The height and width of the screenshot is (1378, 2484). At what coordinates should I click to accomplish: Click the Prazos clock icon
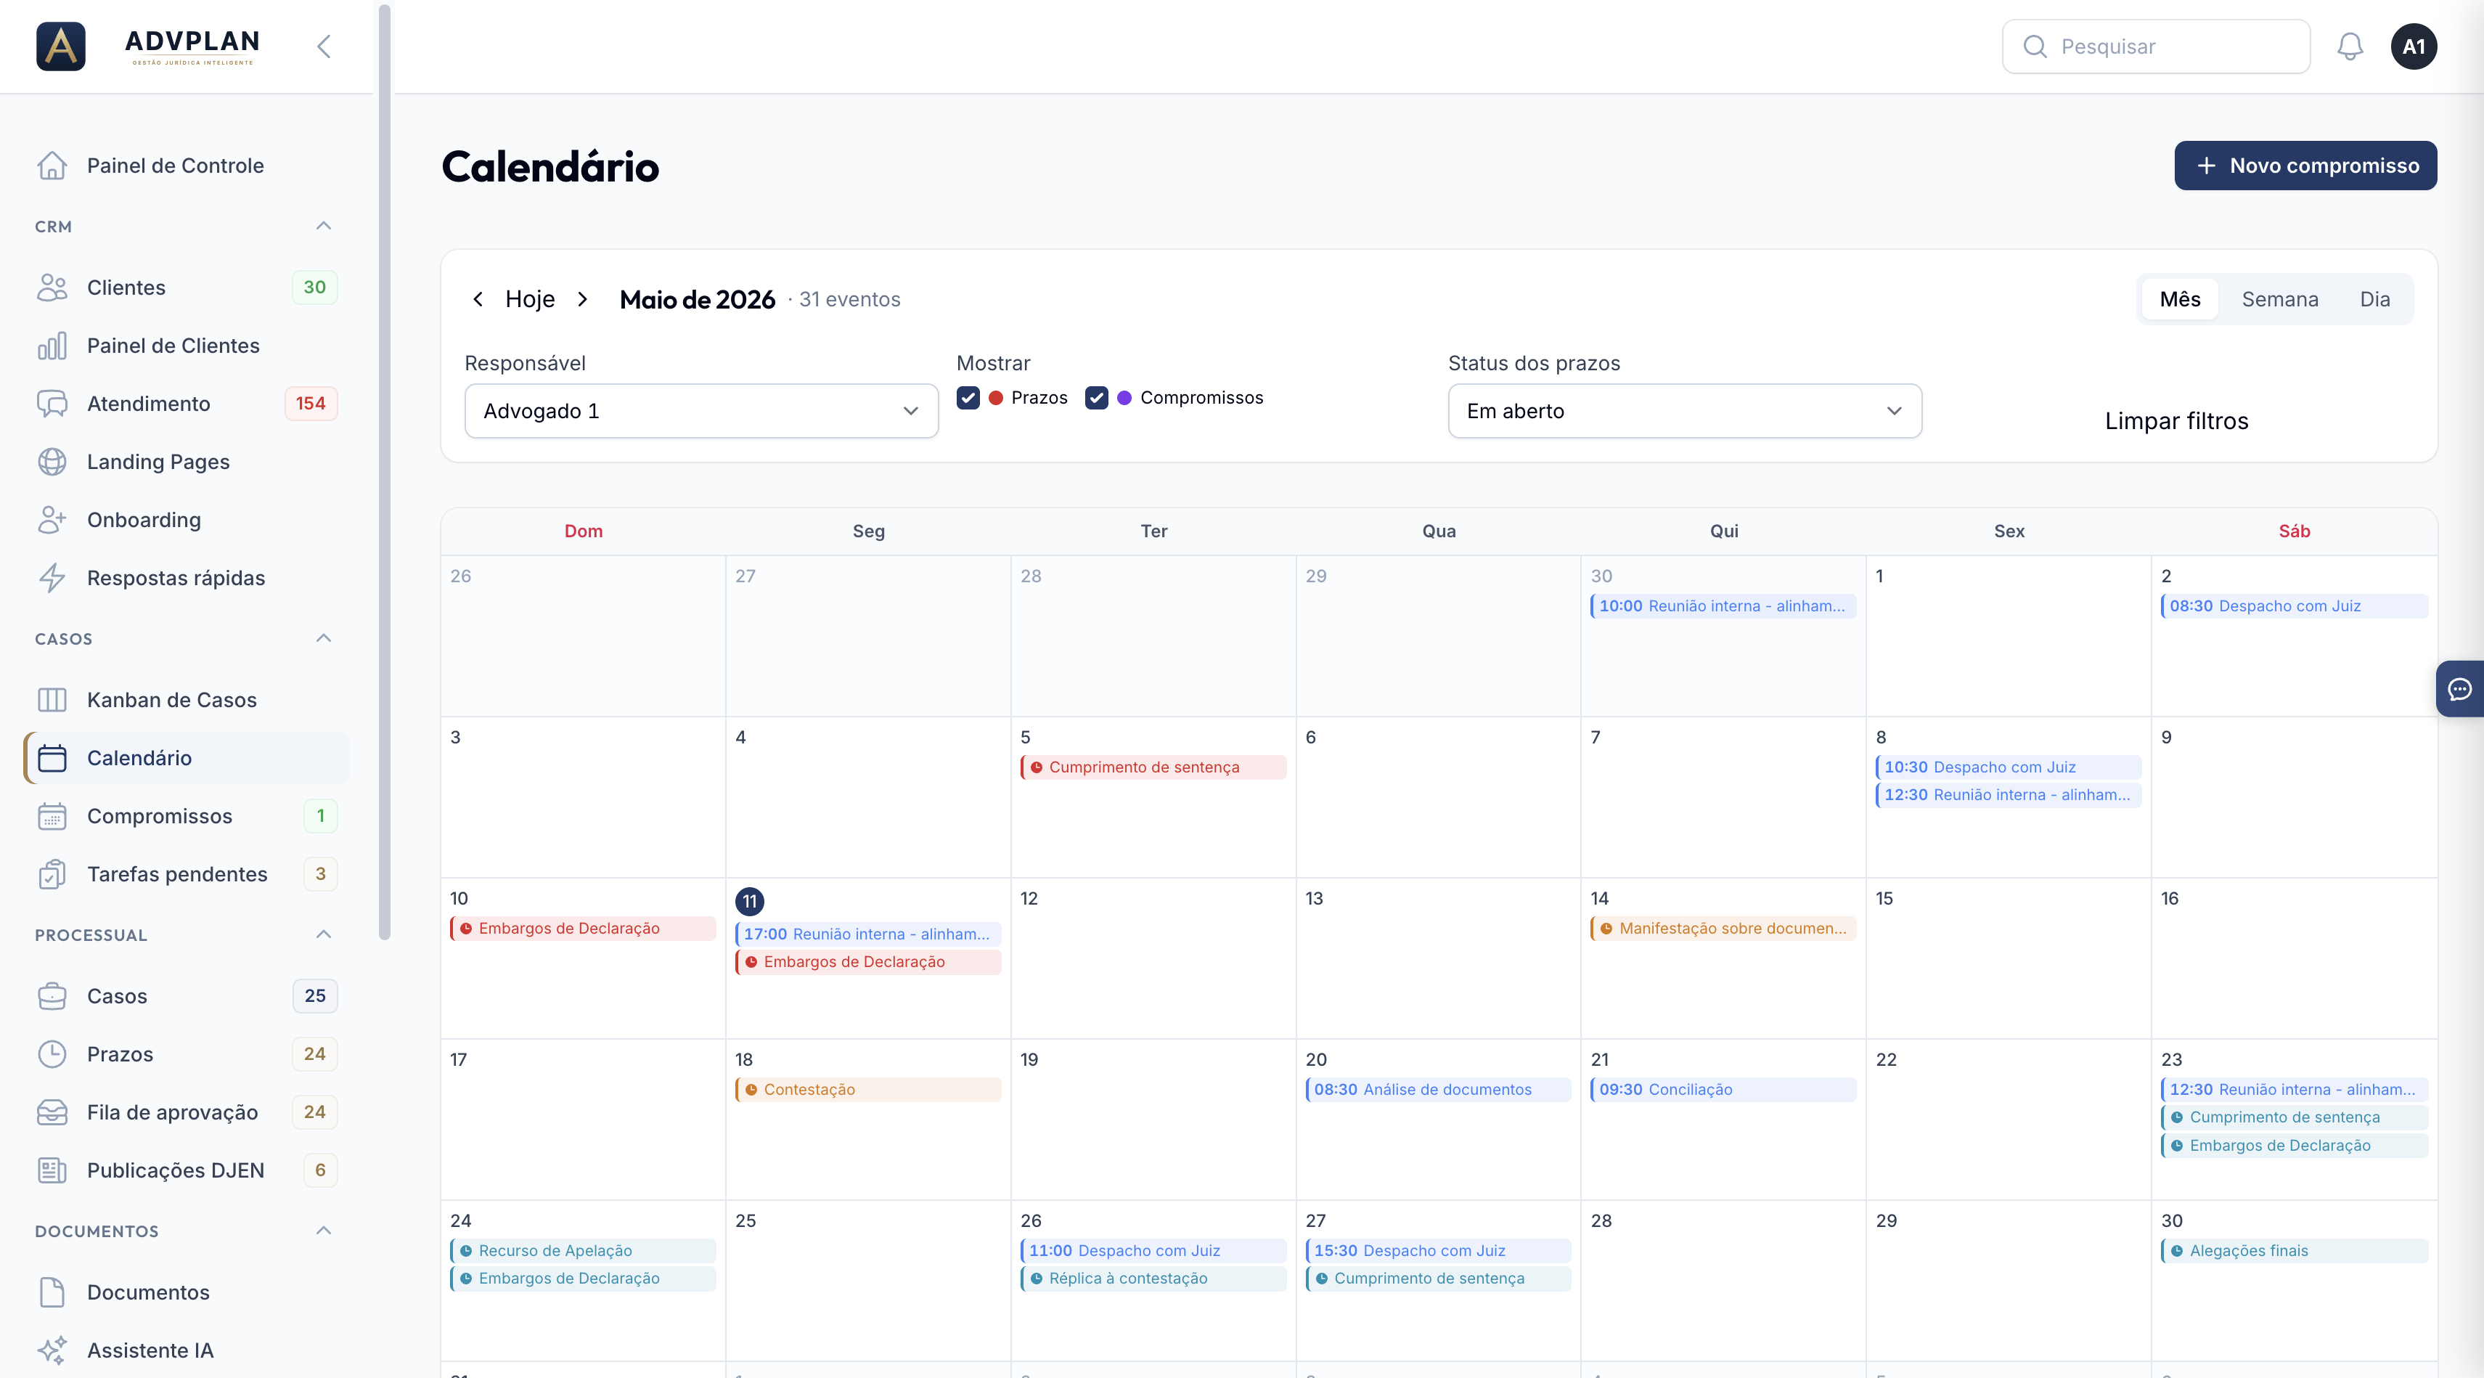pos(52,1054)
